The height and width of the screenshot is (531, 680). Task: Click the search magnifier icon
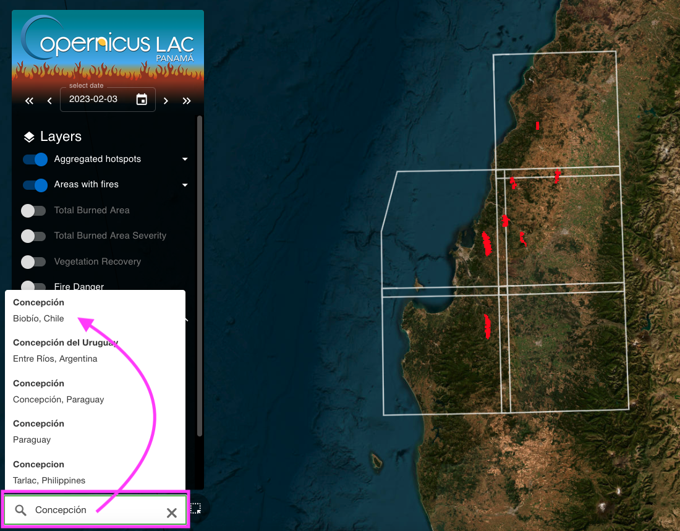click(x=21, y=510)
